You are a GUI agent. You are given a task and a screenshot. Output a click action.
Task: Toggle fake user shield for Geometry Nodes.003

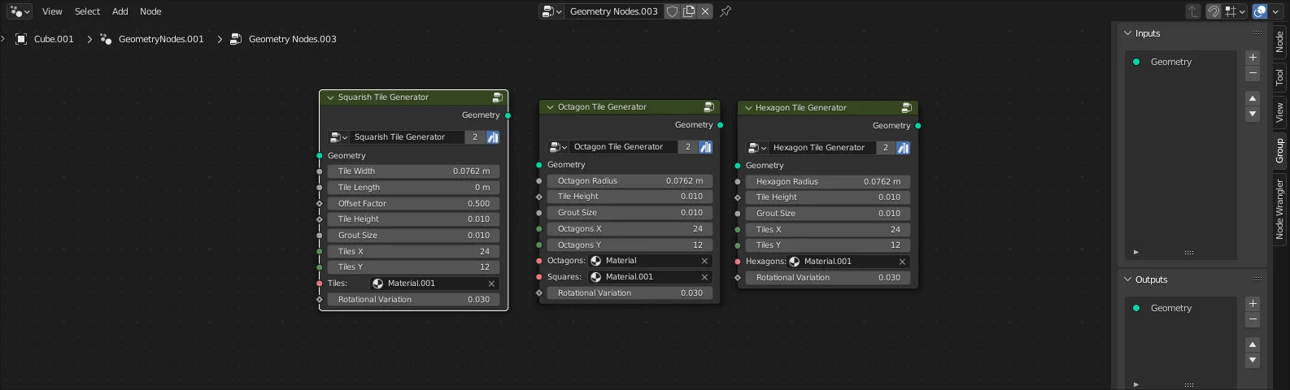[x=672, y=11]
